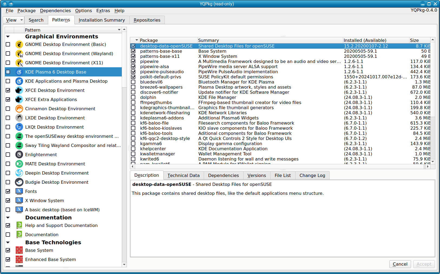This screenshot has height=274, width=440.
Task: Click the Cinnamon Desktop Environment icon
Action: click(x=19, y=109)
